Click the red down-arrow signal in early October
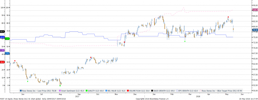The image size is (258, 100). [91, 57]
